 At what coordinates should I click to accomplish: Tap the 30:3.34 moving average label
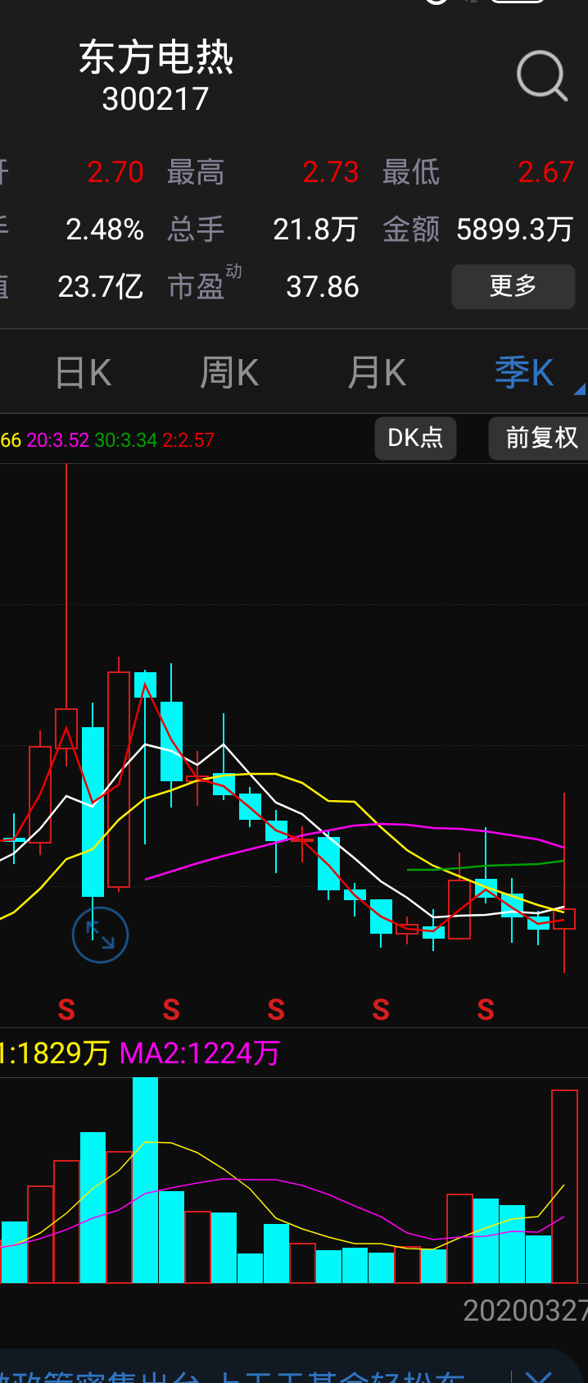(x=125, y=440)
